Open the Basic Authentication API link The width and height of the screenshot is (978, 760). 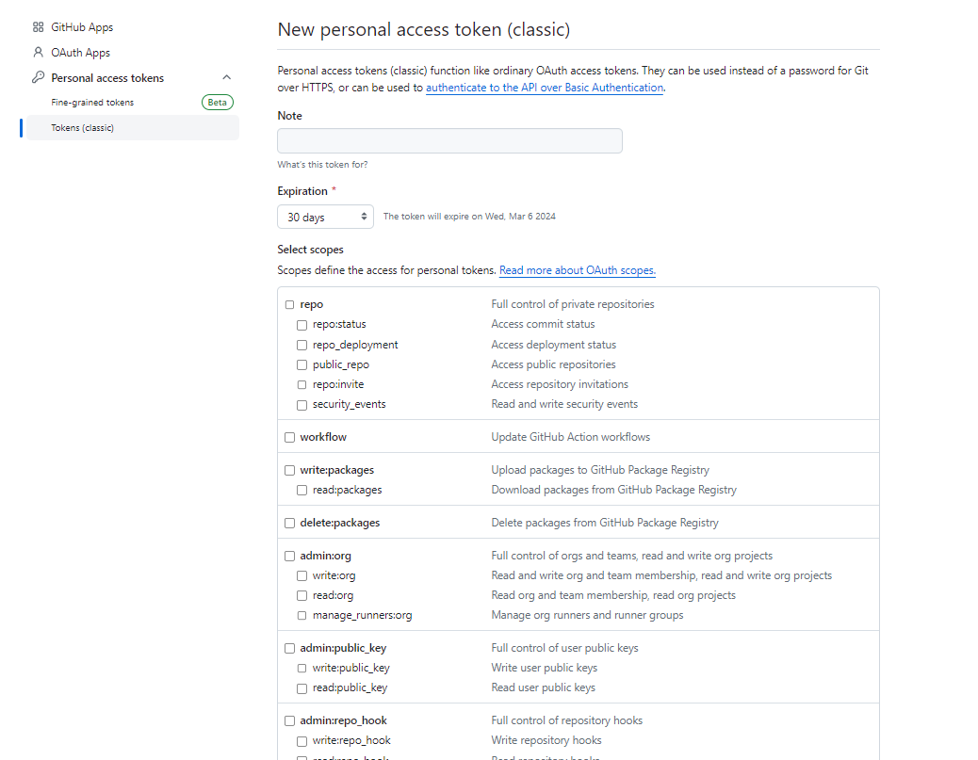[545, 88]
